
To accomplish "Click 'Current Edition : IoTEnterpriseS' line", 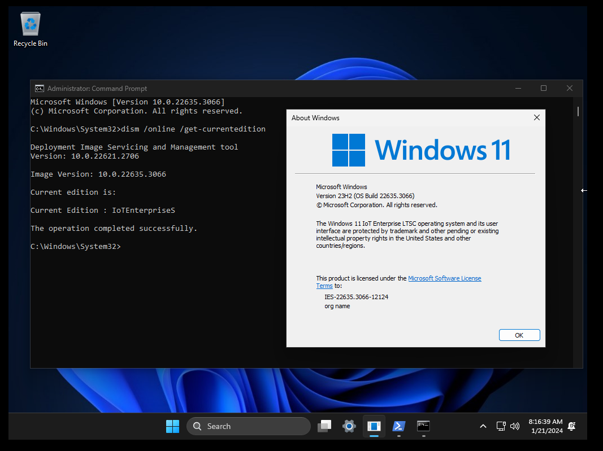I will pyautogui.click(x=103, y=210).
